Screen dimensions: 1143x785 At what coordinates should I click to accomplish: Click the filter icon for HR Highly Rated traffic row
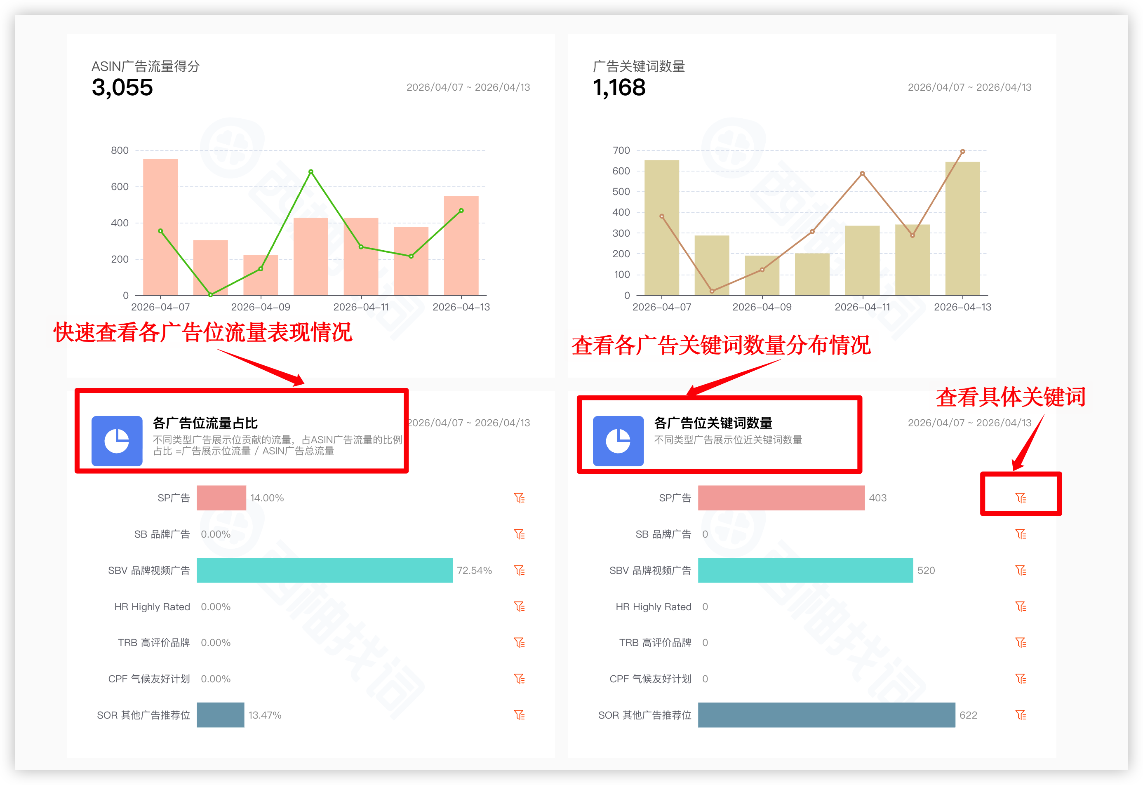pos(520,606)
